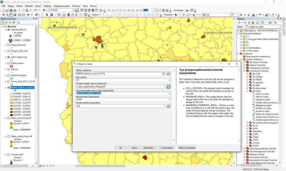Click the 0,631961 - 1,000000 color swatch

coord(11,115)
